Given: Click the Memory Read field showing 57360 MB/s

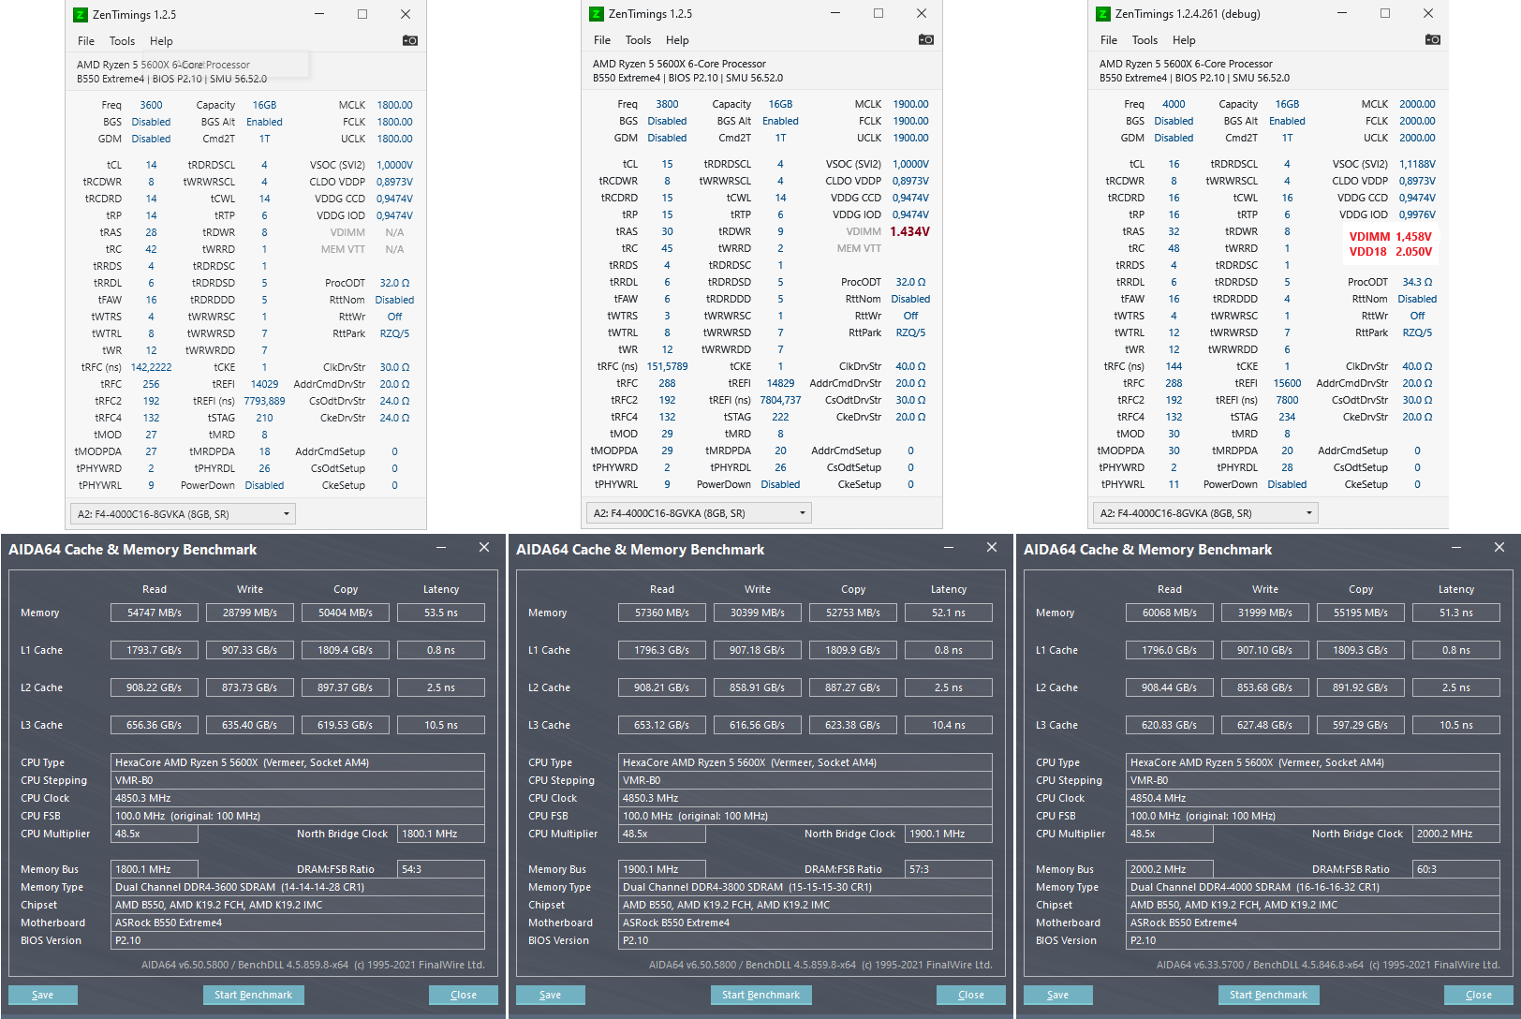Looking at the screenshot, I should (x=662, y=613).
